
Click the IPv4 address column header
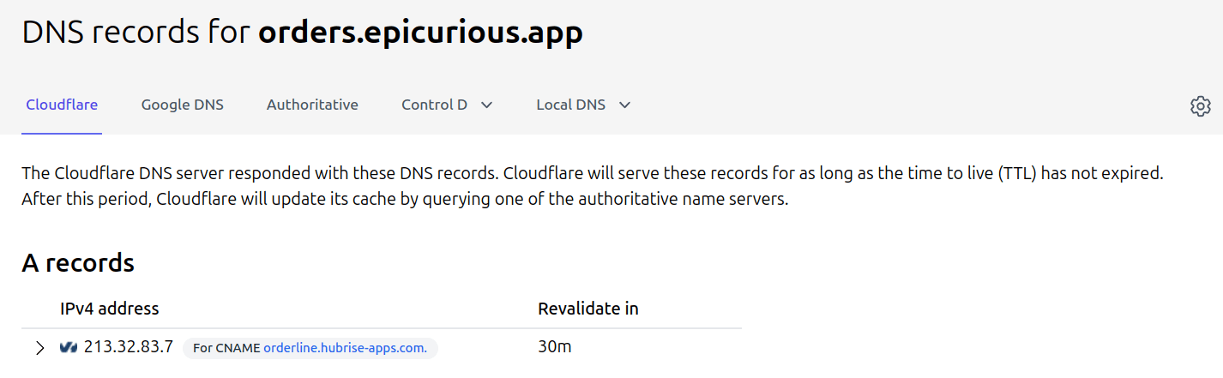[x=110, y=309]
